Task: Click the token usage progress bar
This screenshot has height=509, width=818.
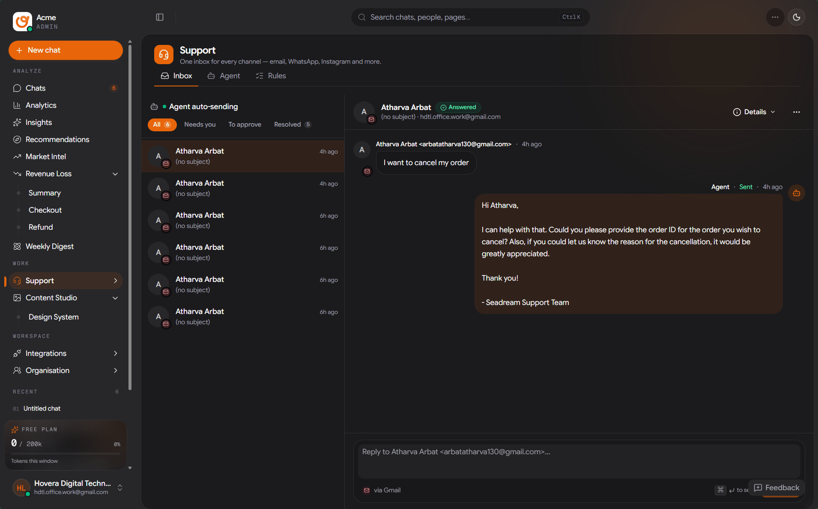Action: point(66,453)
